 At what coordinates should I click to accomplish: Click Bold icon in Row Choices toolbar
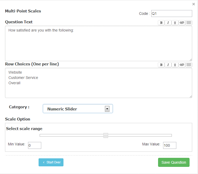(x=161, y=65)
